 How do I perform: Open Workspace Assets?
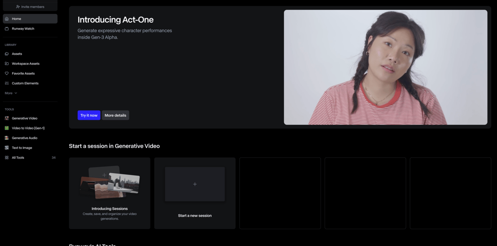coord(30,64)
